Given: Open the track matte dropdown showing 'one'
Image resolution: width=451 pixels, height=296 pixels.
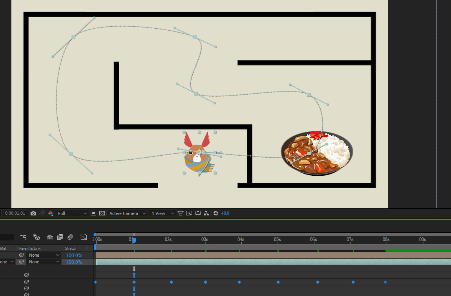Looking at the screenshot, I should coord(7,262).
